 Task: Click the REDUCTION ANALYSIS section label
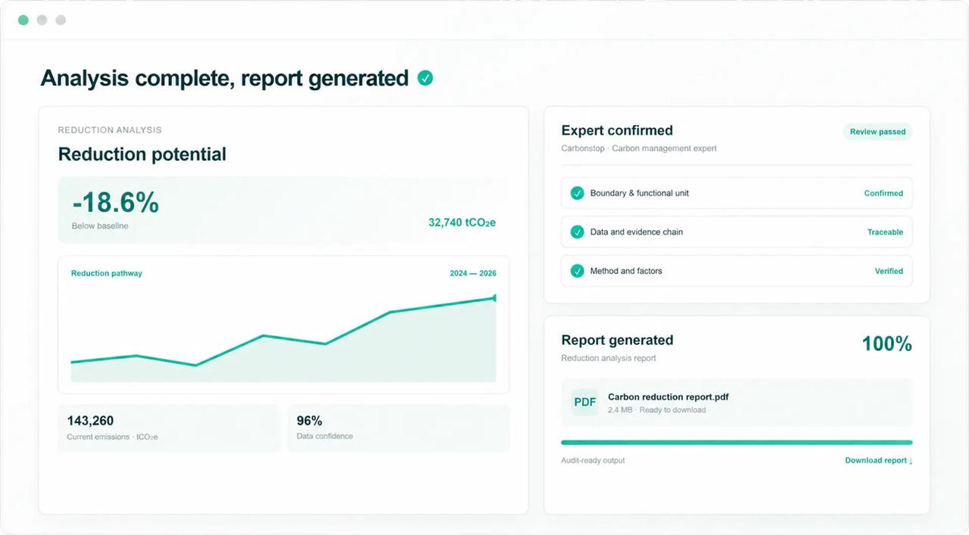click(x=110, y=130)
